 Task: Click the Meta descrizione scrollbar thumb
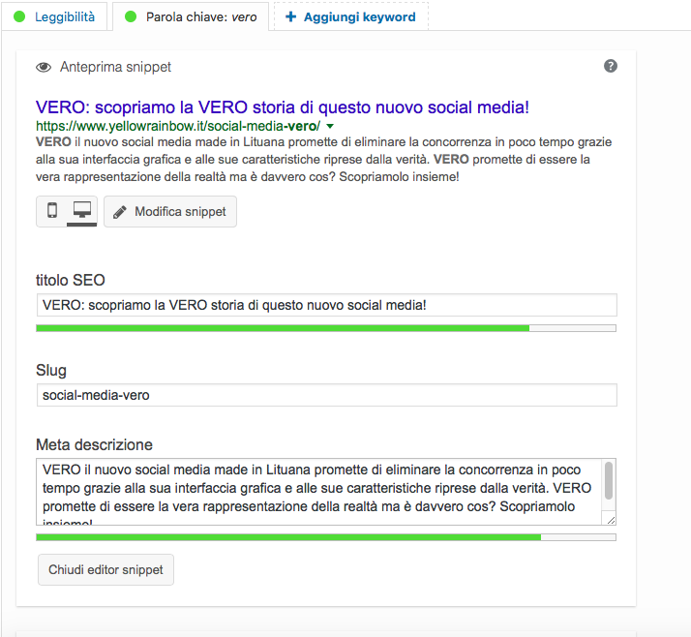coord(609,480)
